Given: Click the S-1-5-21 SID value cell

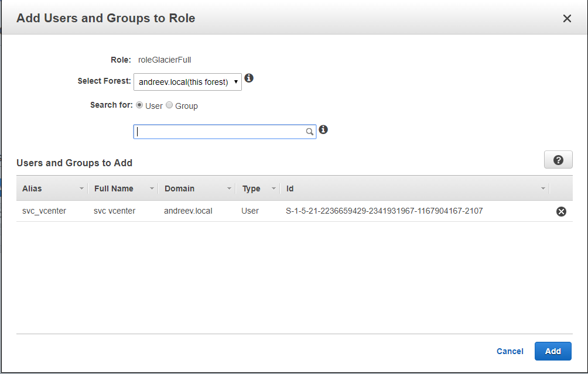Looking at the screenshot, I should (x=384, y=211).
